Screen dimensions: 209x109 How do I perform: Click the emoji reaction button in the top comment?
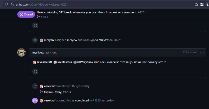[x=35, y=26]
